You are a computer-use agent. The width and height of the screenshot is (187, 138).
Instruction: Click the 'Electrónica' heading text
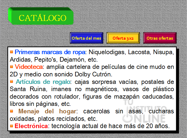(x=31, y=126)
